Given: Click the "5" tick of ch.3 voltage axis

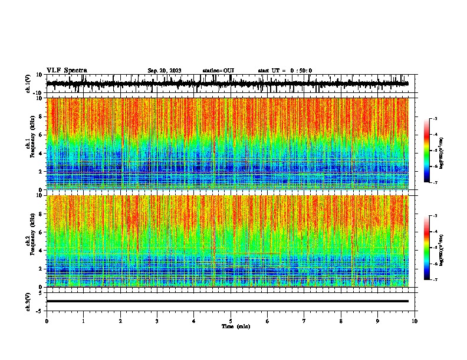Looking at the screenshot, I should pos(41,292).
